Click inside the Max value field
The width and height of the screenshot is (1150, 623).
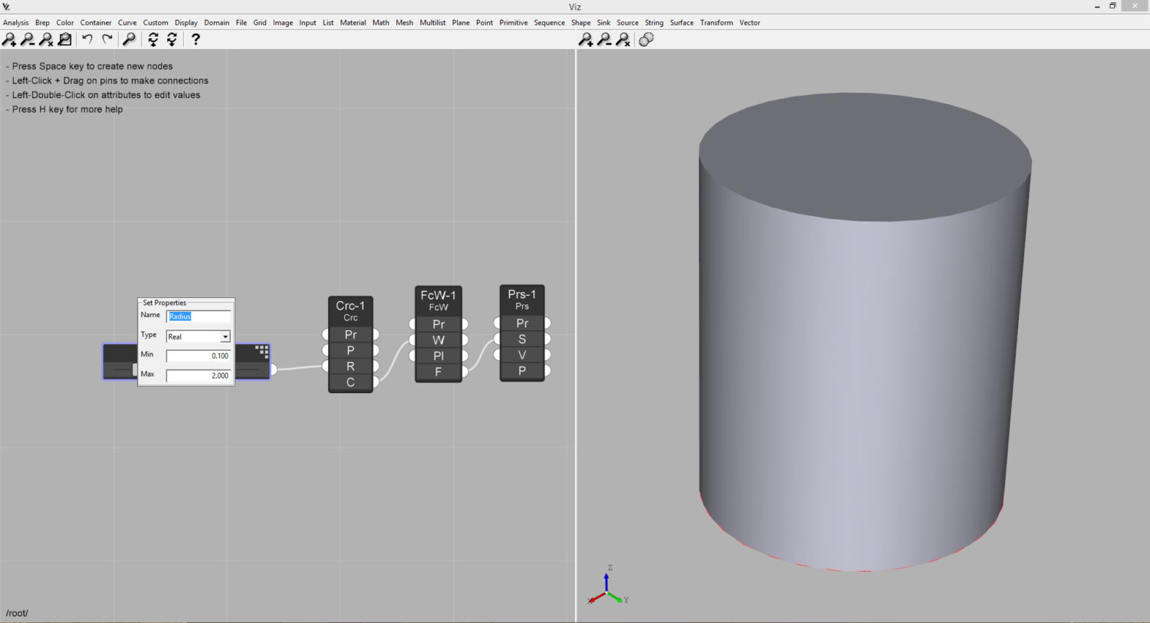coord(198,375)
